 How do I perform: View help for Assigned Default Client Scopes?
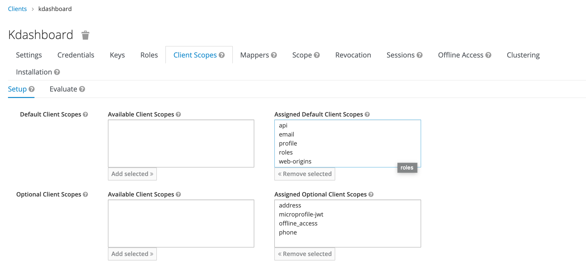367,114
